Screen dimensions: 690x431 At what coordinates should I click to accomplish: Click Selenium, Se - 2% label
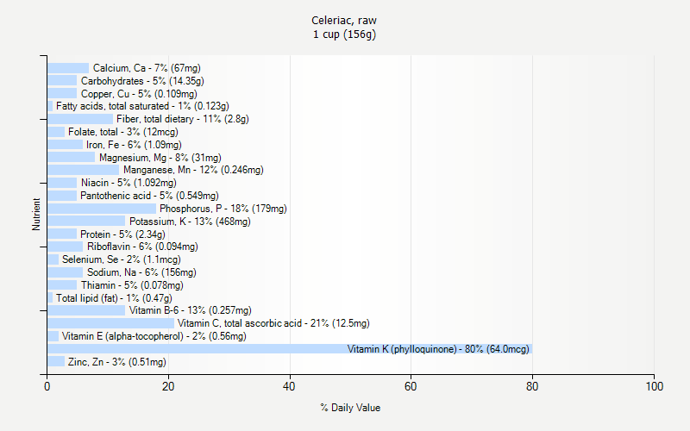click(121, 259)
